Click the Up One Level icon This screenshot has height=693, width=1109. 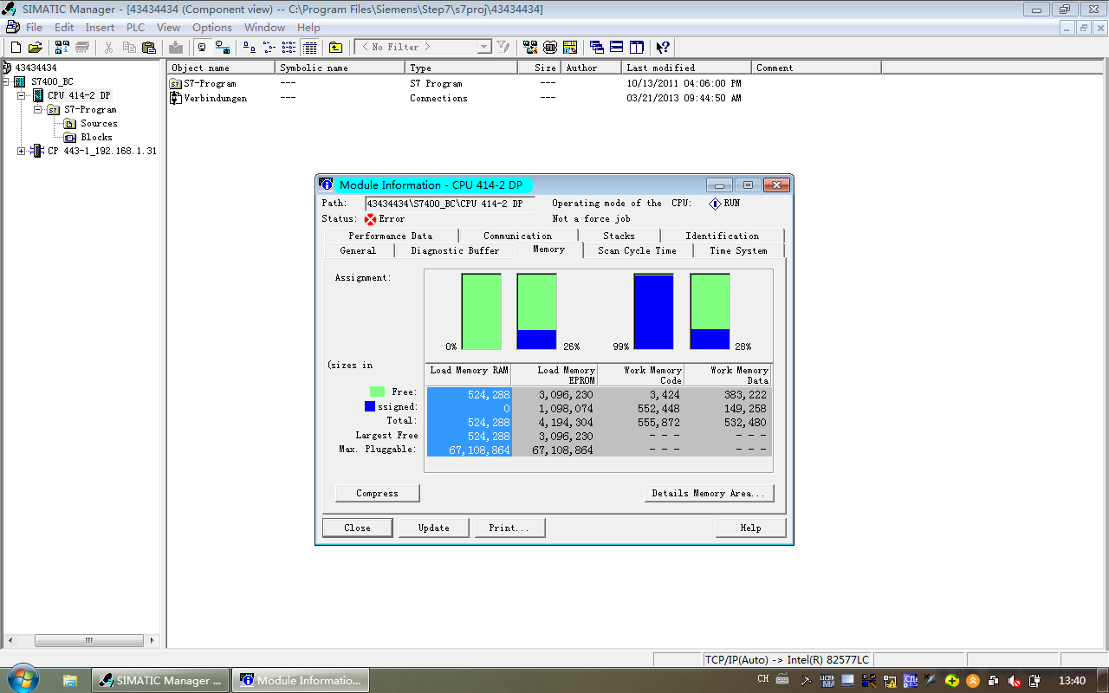335,47
